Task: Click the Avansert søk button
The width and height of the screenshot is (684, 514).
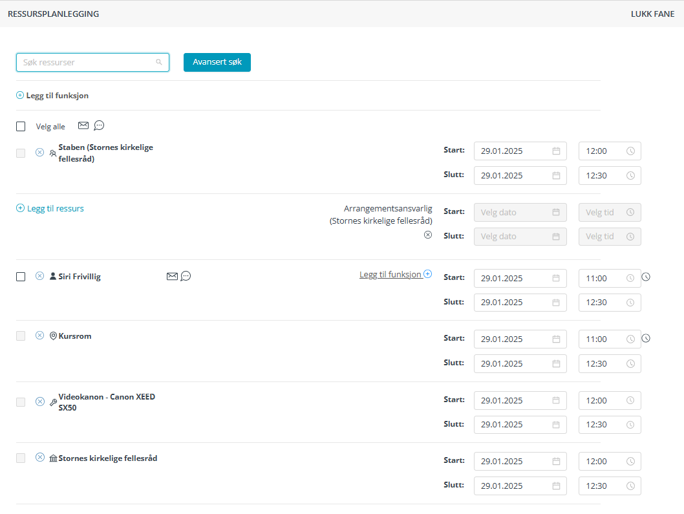Action: coord(217,62)
